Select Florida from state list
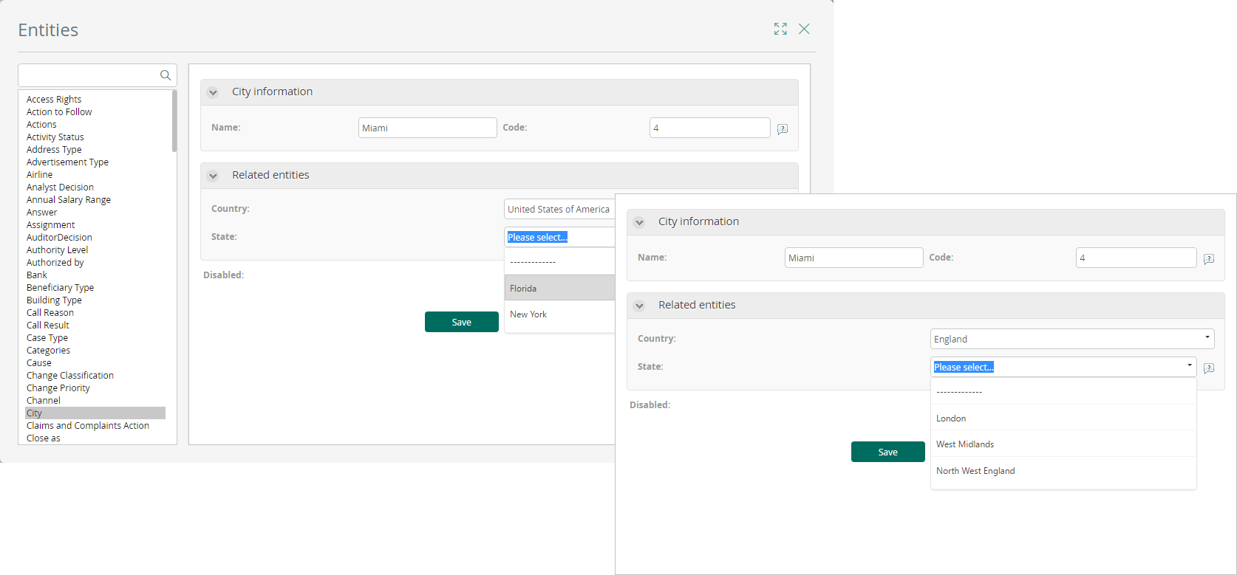The image size is (1237, 575). click(559, 288)
